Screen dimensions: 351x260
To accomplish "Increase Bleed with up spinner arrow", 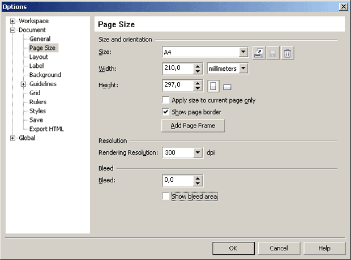I will pyautogui.click(x=198, y=178).
